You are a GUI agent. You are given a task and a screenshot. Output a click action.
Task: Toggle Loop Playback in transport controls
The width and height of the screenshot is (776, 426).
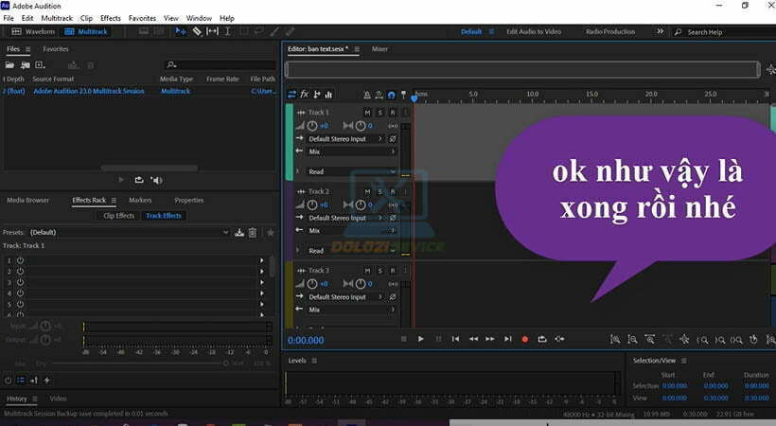(x=542, y=339)
